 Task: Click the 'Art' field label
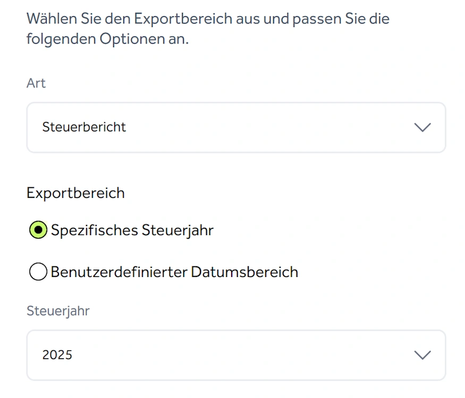36,83
